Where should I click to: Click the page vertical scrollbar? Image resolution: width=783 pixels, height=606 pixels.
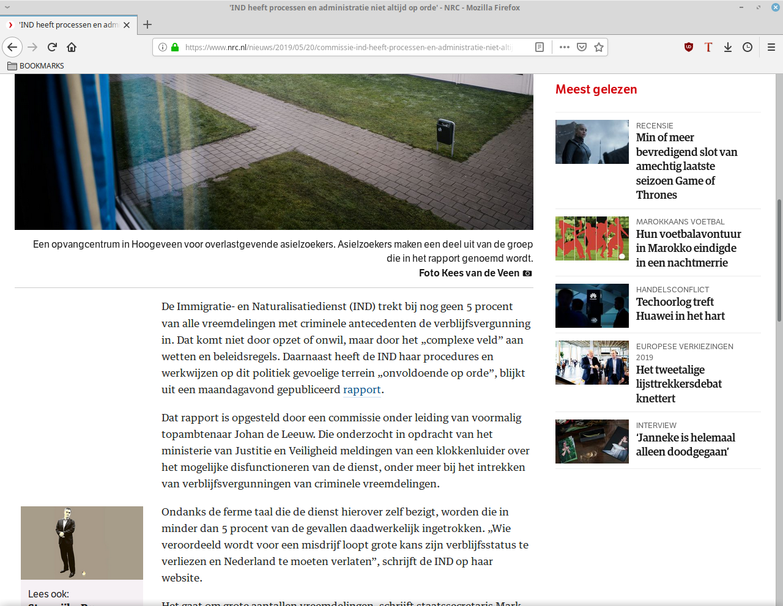[x=779, y=260]
